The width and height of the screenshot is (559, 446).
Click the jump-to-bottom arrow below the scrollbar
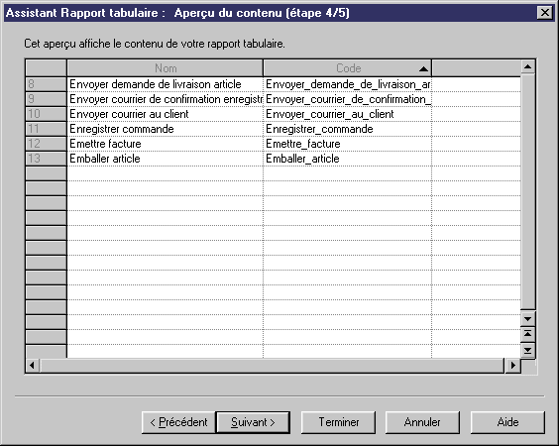click(527, 351)
